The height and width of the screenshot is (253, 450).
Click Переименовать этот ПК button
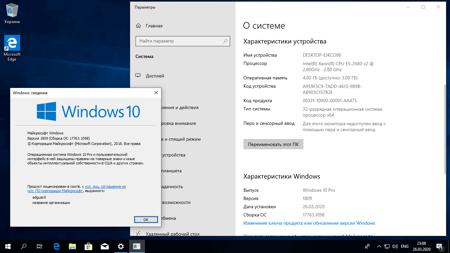point(273,144)
